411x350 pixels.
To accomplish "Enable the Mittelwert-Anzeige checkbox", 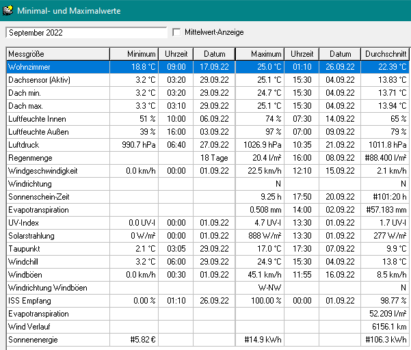I will 177,32.
